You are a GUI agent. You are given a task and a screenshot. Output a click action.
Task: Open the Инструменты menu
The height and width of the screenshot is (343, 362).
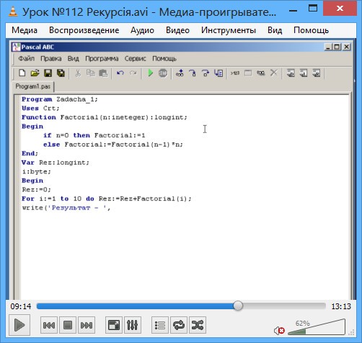coord(229,30)
